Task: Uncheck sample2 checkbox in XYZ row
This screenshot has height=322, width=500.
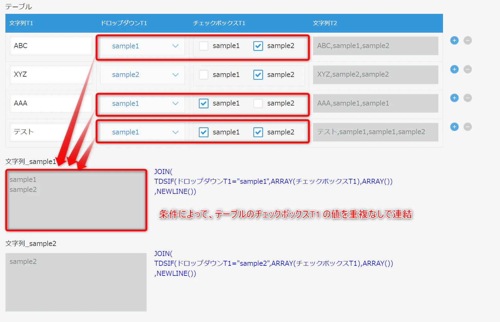Action: pos(258,75)
